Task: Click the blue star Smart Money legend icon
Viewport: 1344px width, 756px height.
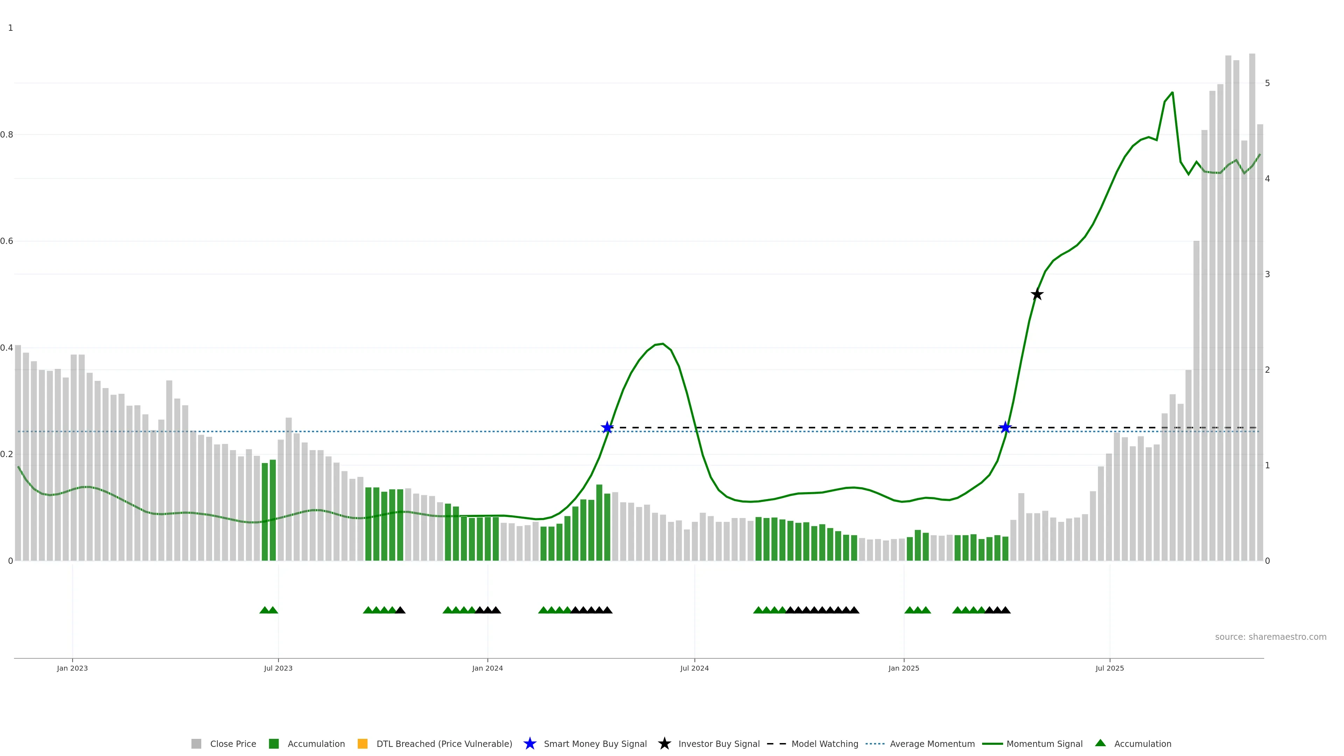Action: [x=530, y=743]
